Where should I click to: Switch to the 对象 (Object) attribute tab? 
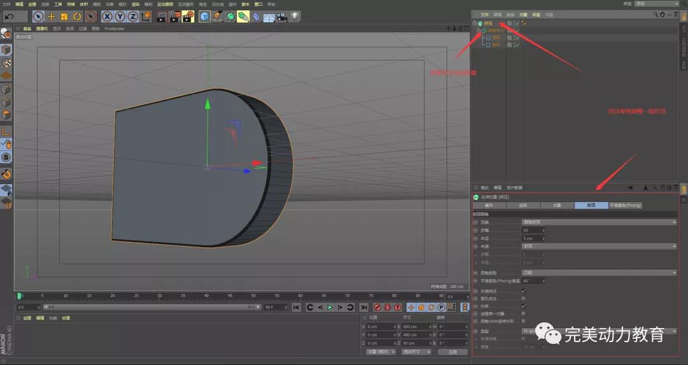(x=557, y=206)
